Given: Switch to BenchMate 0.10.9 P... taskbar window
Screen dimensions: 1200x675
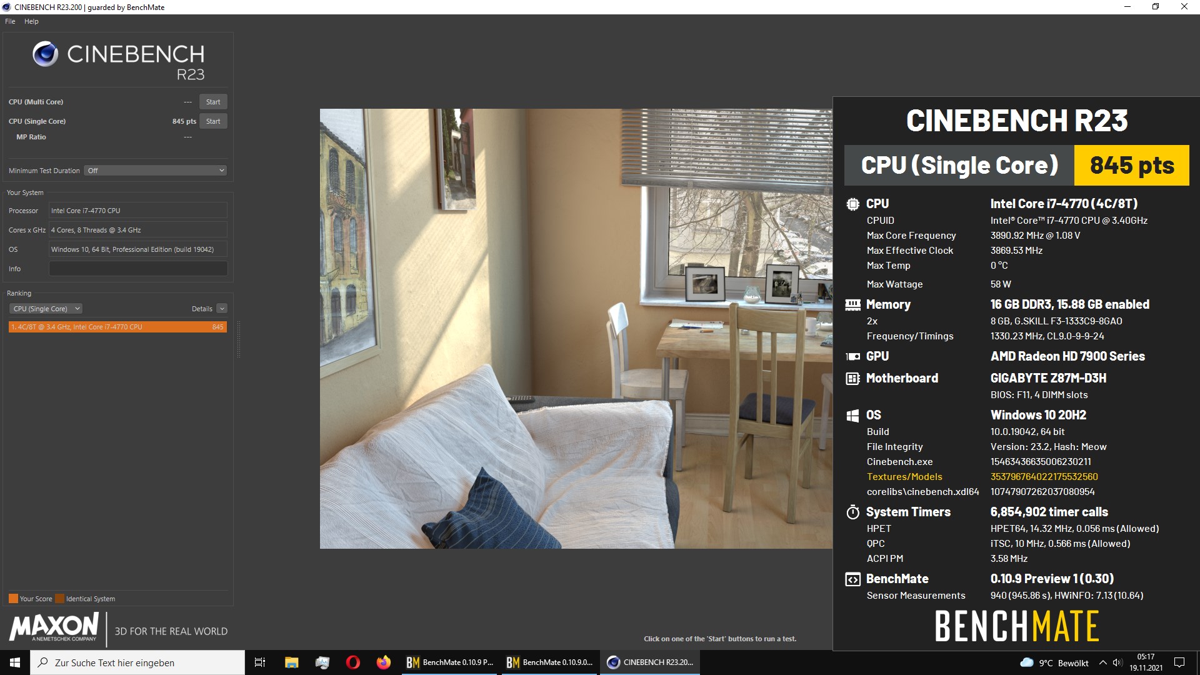Looking at the screenshot, I should click(x=450, y=662).
